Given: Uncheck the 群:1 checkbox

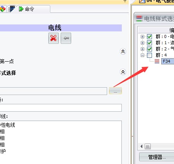Looking at the screenshot, I should tap(149, 43).
